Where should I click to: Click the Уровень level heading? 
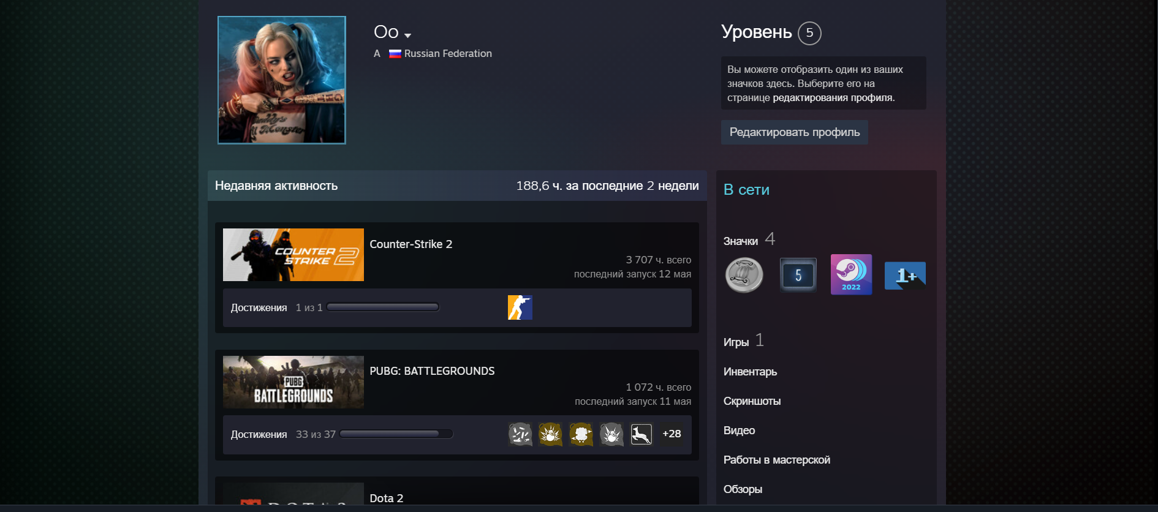[757, 32]
